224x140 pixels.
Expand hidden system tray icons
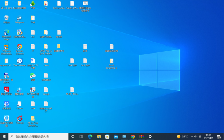coord(192,137)
